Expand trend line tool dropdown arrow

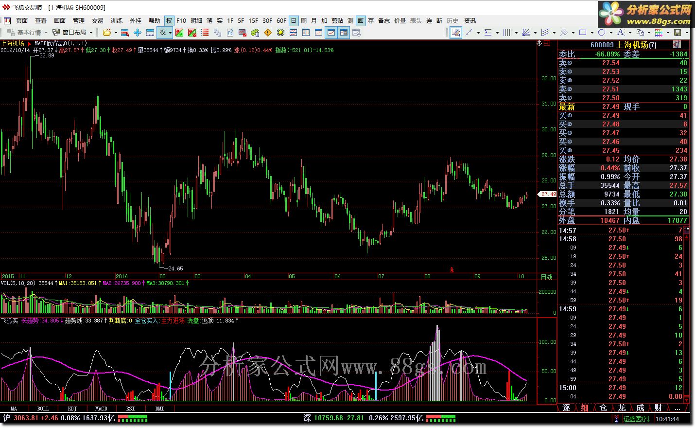click(479, 33)
